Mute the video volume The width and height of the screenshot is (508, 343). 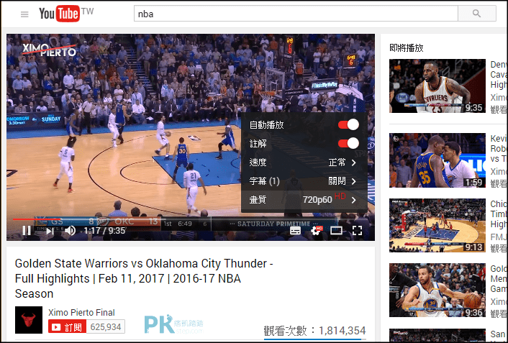pos(70,231)
